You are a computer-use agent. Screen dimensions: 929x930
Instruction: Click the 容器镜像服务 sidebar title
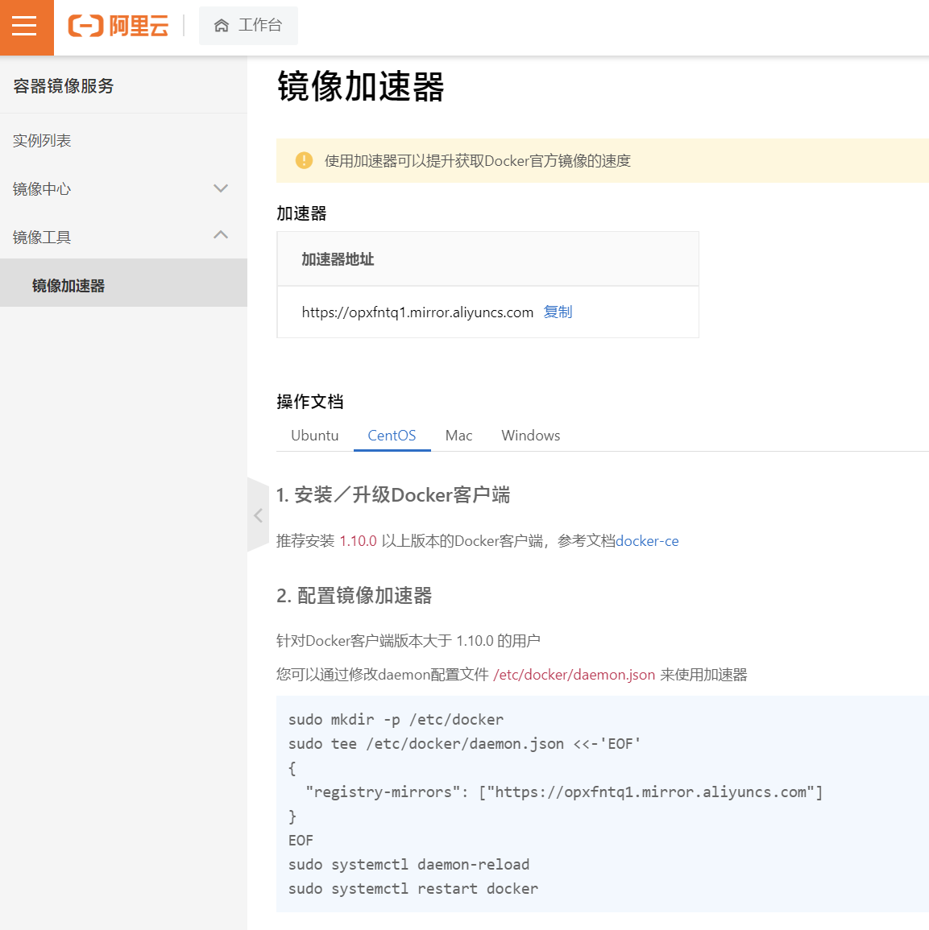(64, 86)
